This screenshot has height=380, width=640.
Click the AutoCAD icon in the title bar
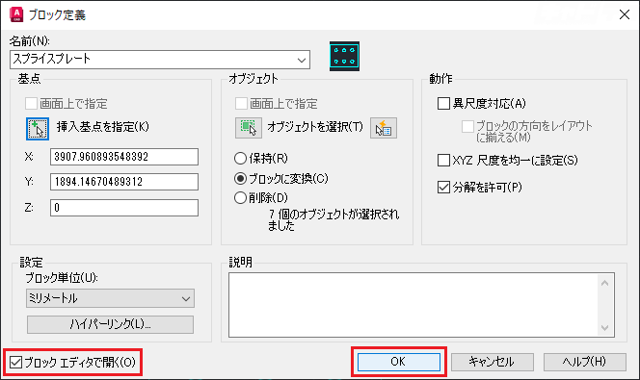(x=16, y=14)
